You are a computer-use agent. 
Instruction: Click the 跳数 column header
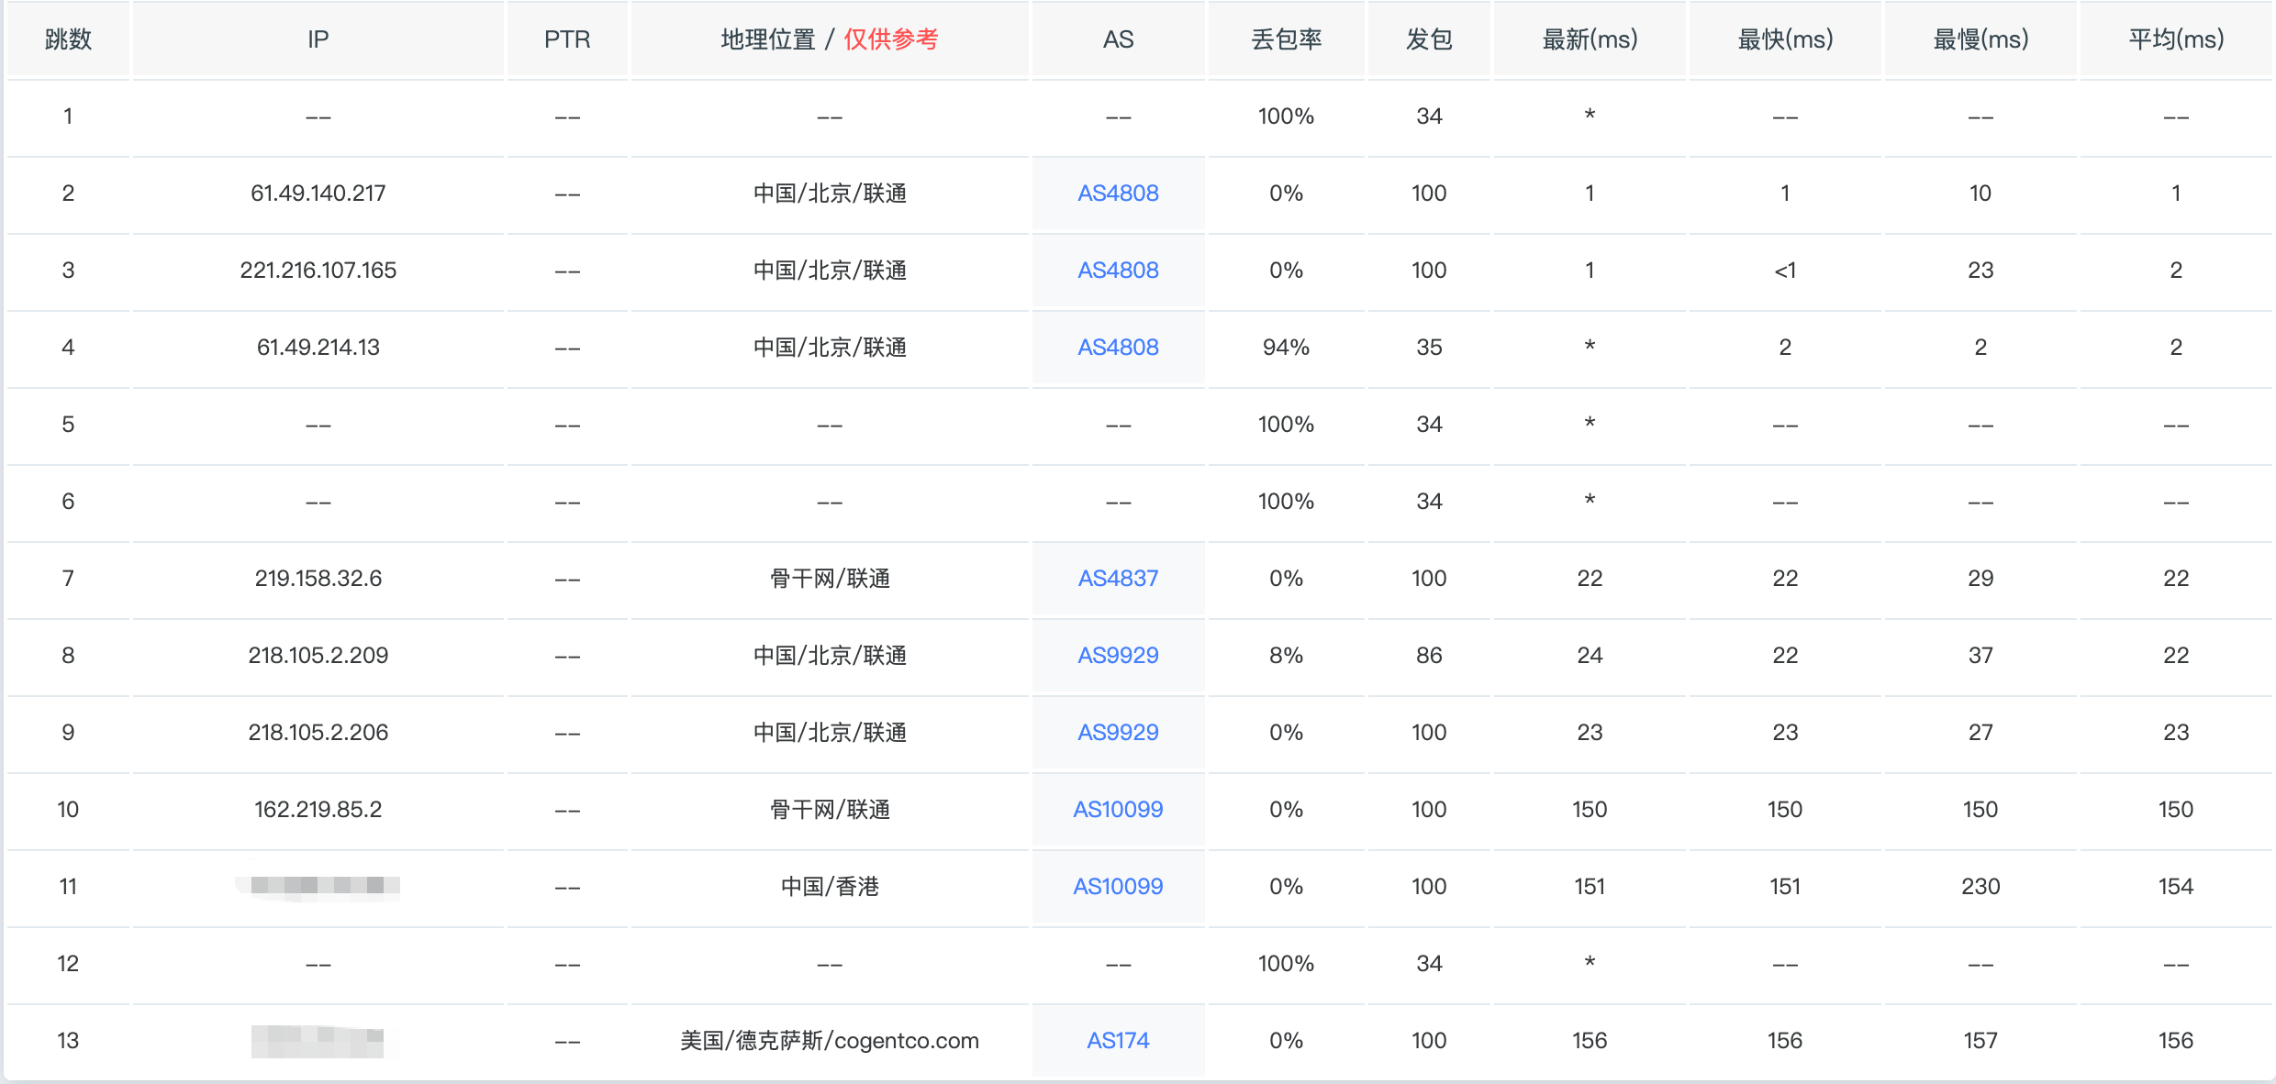[68, 39]
